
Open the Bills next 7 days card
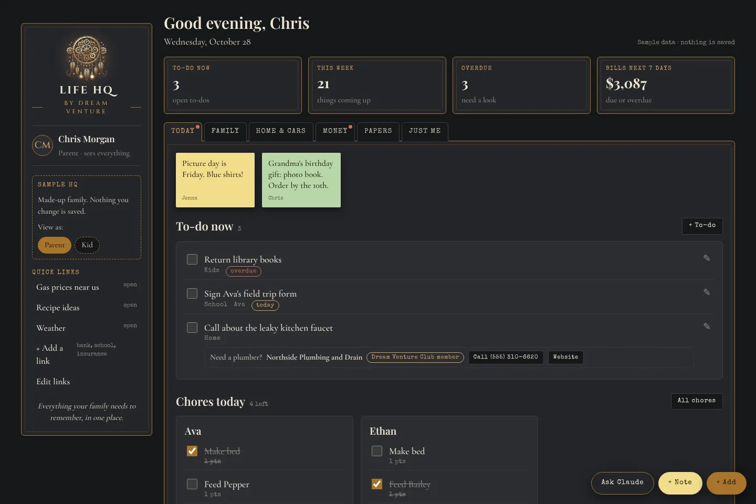coord(666,85)
